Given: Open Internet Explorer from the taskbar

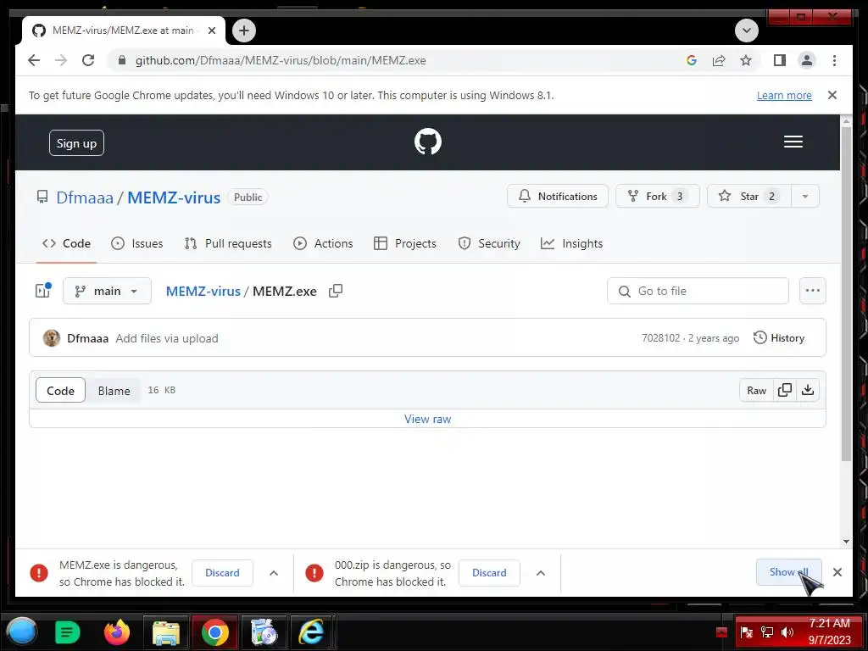Looking at the screenshot, I should point(311,632).
